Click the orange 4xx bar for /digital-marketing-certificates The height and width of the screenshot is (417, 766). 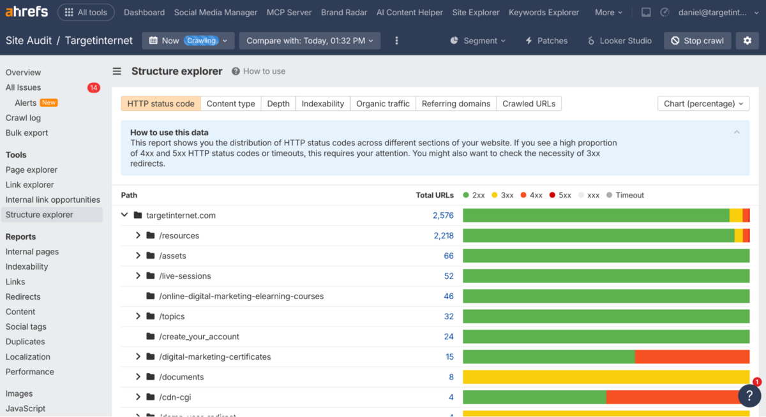692,356
